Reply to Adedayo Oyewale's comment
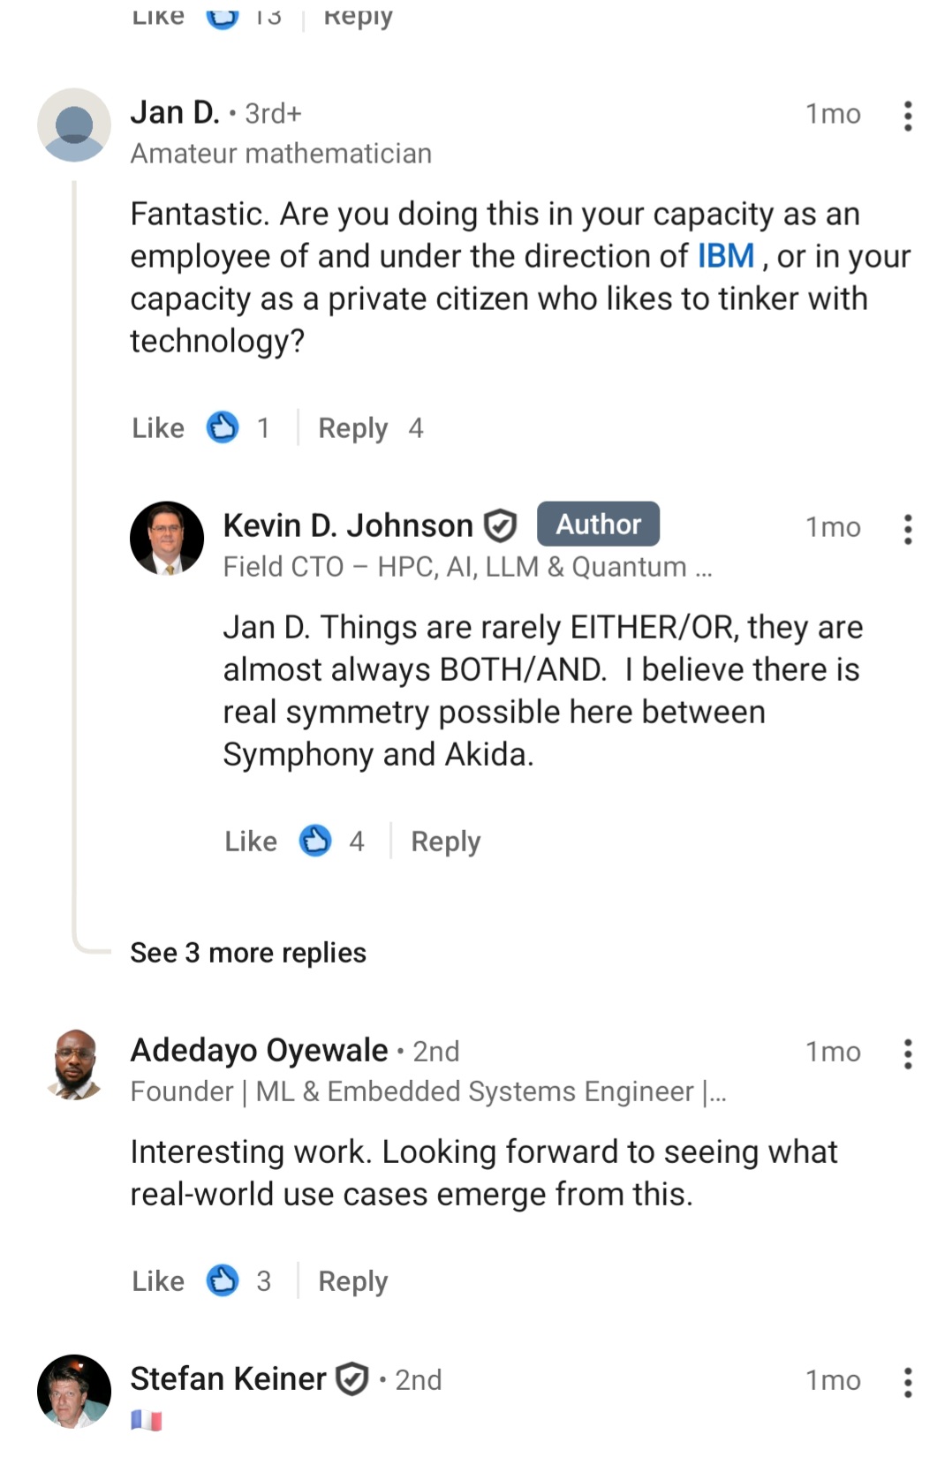This screenshot has width=937, height=1457. (x=352, y=1281)
